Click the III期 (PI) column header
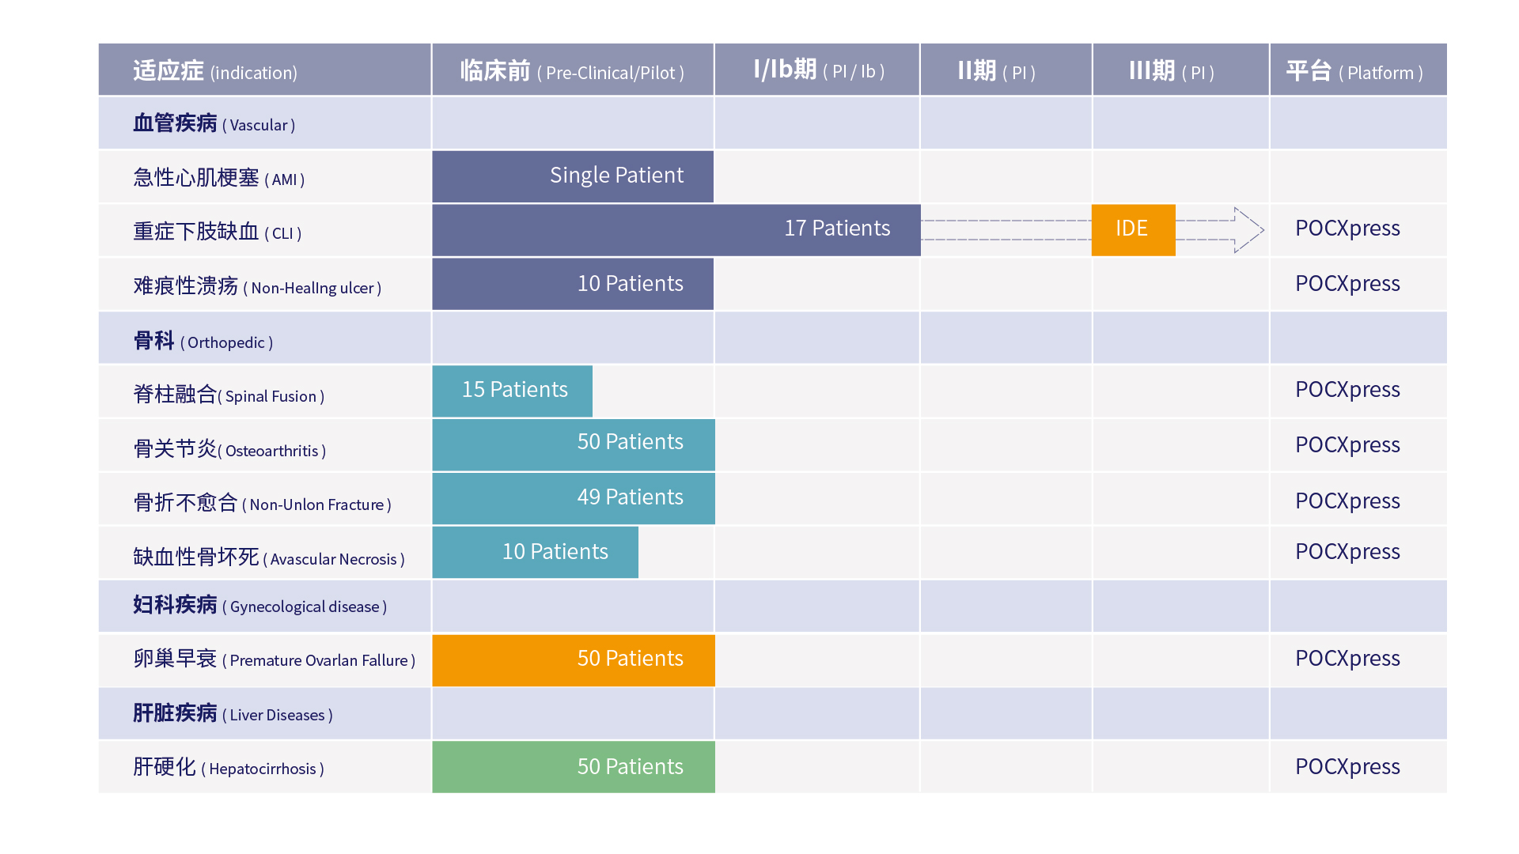This screenshot has height=854, width=1519. pos(1172,71)
